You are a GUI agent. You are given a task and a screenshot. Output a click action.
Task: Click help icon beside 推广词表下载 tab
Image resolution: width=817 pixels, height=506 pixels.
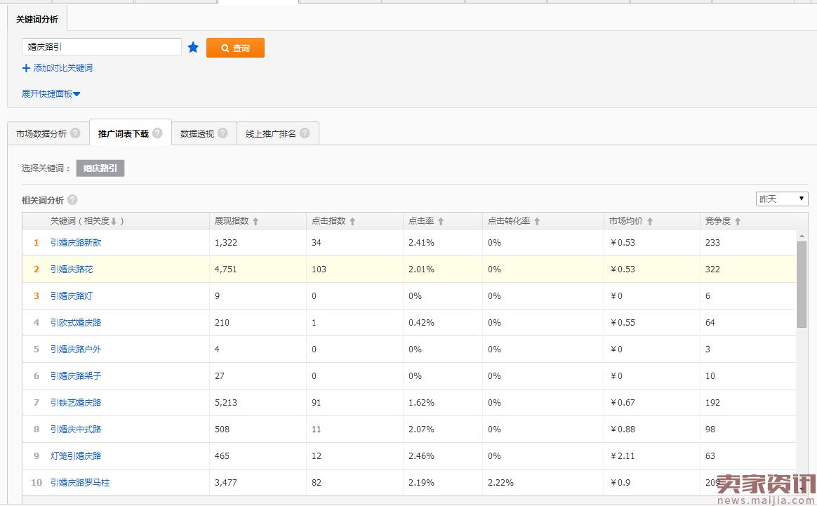coord(157,133)
